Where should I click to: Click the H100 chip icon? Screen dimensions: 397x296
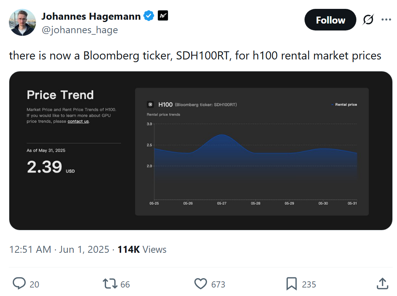151,105
